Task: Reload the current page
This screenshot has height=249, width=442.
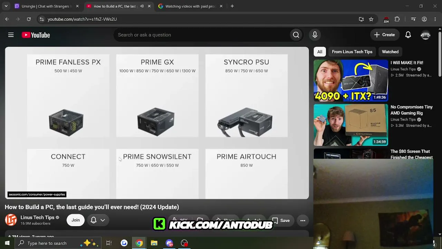Action: [x=29, y=19]
